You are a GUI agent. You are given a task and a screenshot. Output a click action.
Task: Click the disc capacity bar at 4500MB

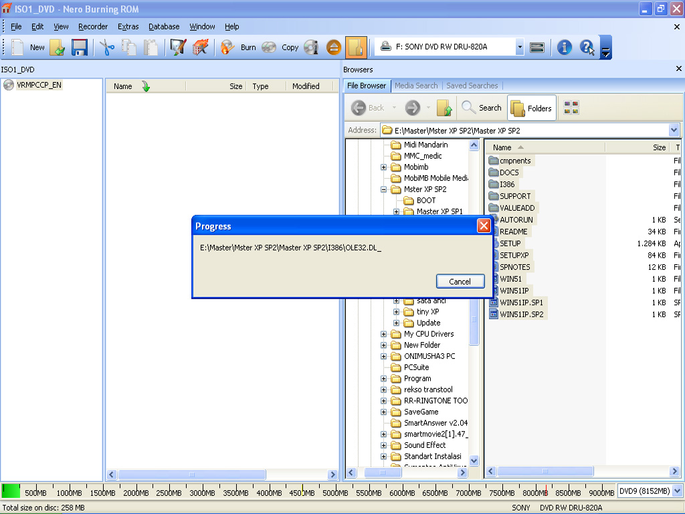(x=302, y=492)
